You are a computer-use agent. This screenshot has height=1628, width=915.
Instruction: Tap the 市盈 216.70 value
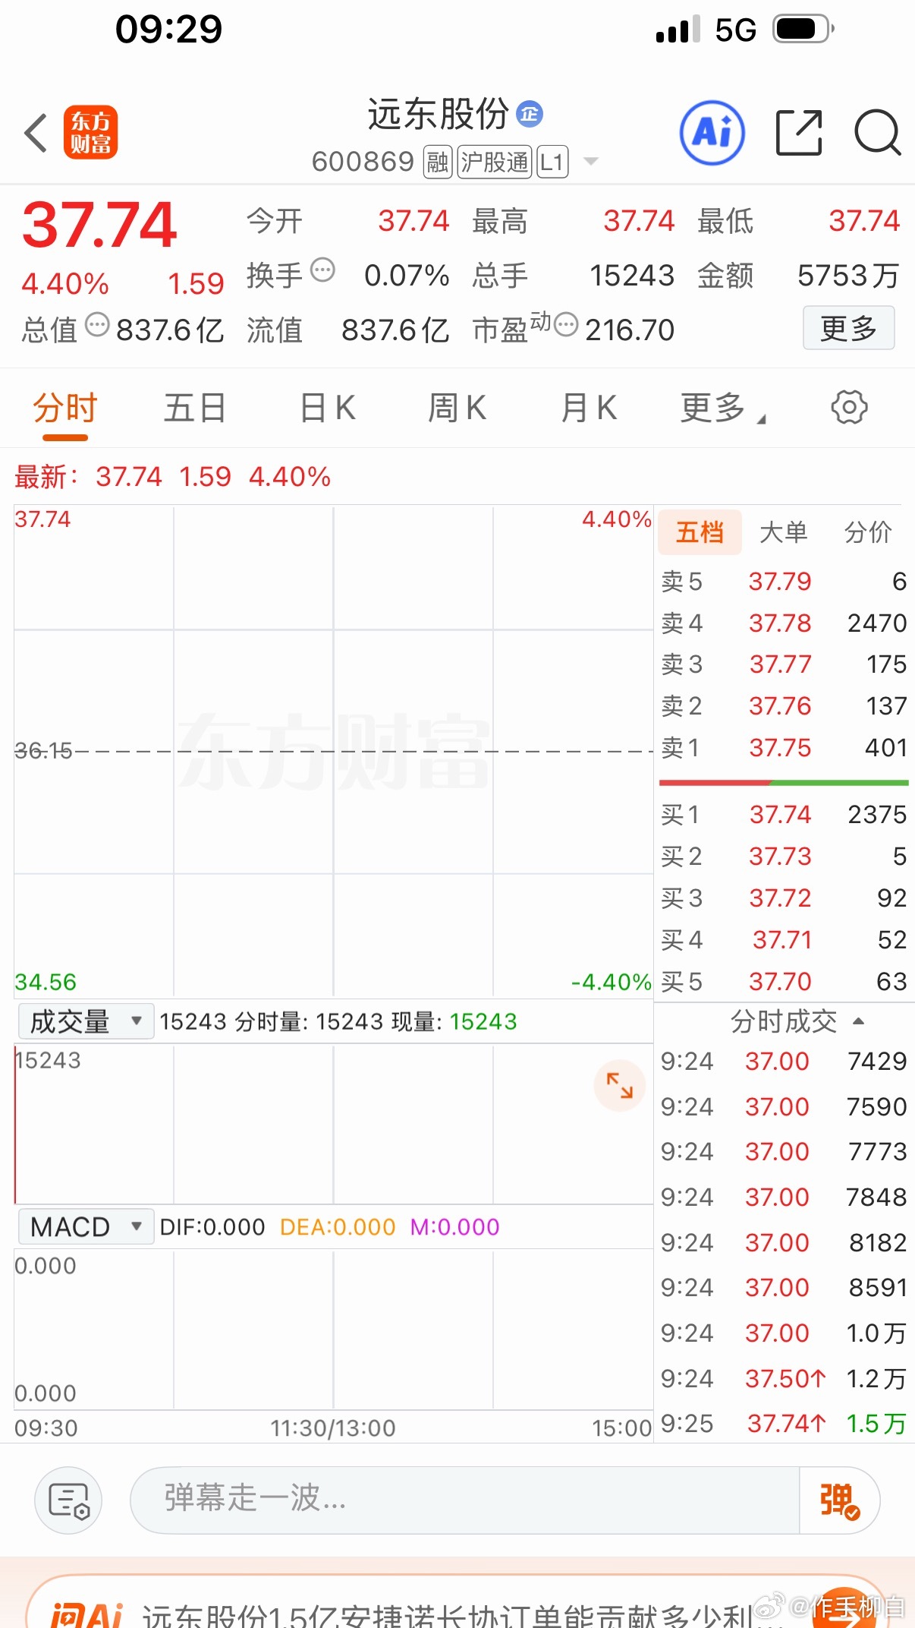click(x=630, y=330)
